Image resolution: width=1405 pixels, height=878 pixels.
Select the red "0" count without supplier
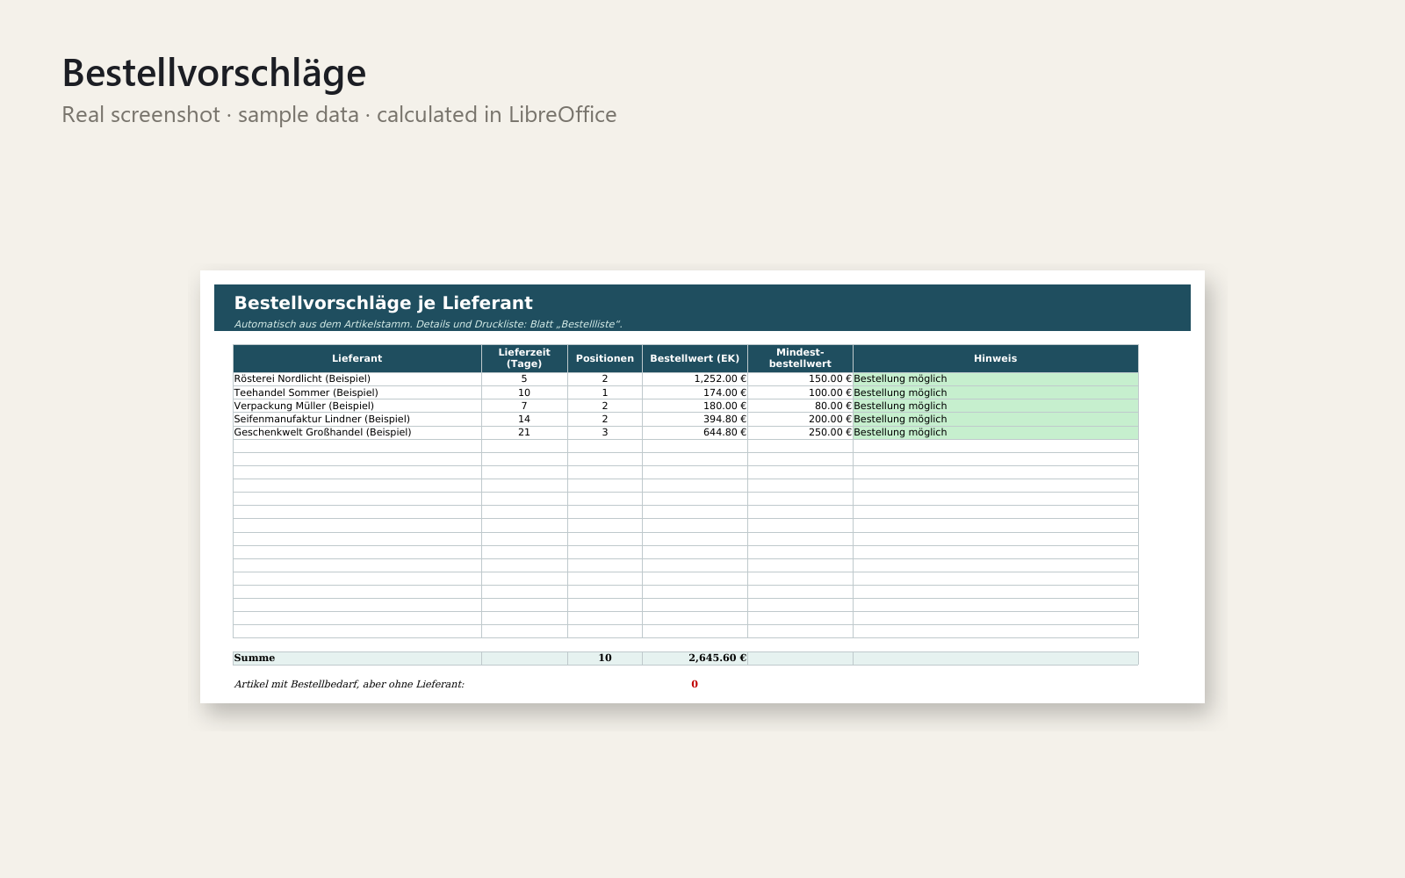tap(695, 684)
